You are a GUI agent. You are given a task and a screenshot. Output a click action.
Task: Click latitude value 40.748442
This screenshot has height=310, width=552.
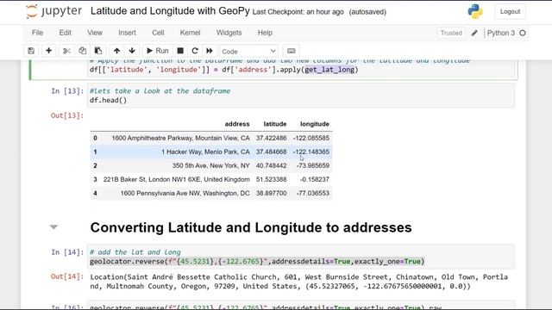coord(271,165)
